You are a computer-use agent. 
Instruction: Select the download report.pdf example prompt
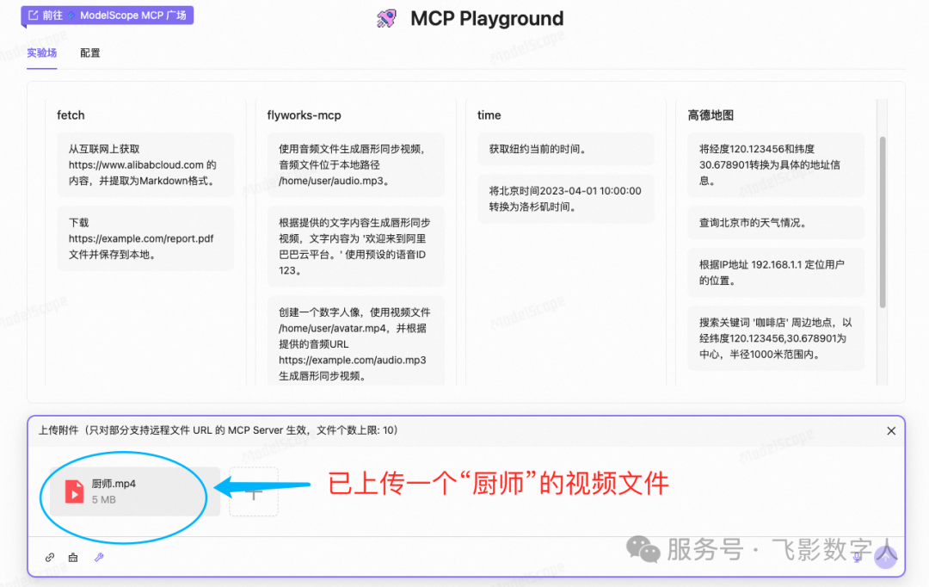145,238
